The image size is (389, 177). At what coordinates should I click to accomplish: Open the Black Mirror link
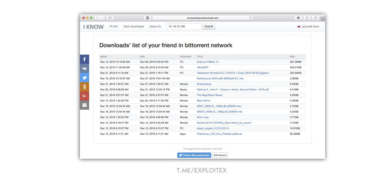(204, 101)
